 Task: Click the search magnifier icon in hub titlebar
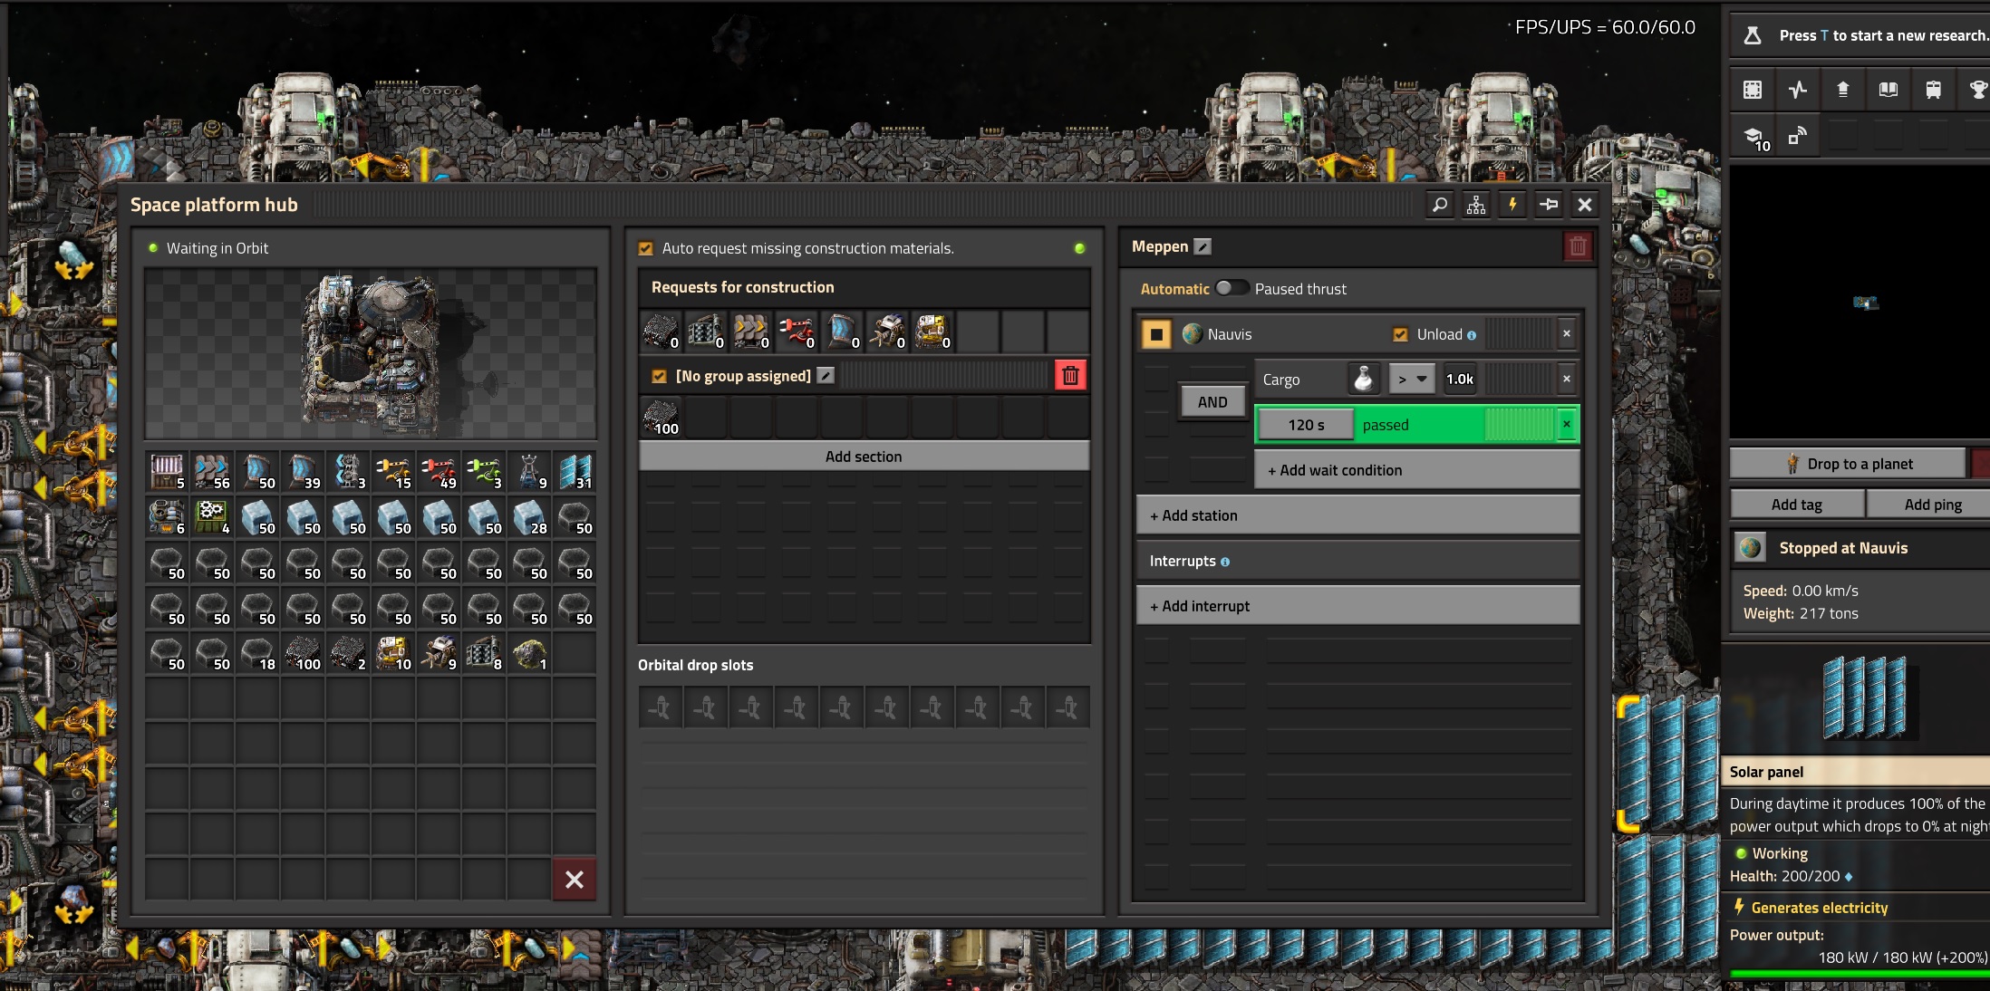tap(1439, 205)
